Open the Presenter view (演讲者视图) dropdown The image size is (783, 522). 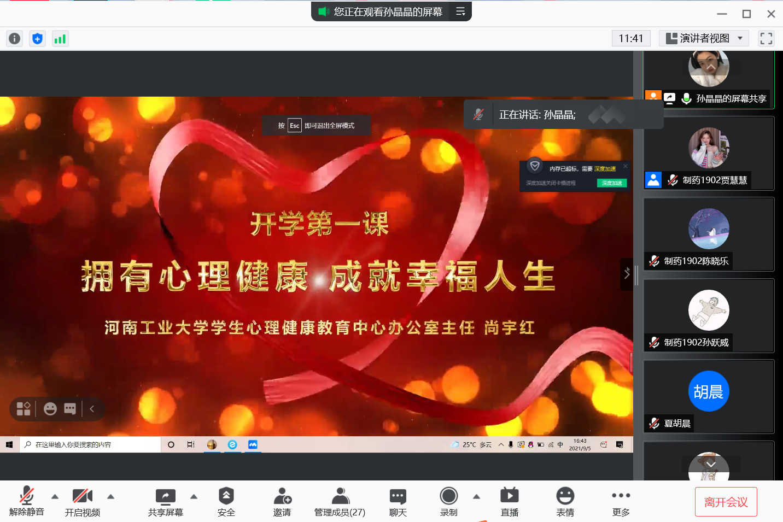coord(704,38)
